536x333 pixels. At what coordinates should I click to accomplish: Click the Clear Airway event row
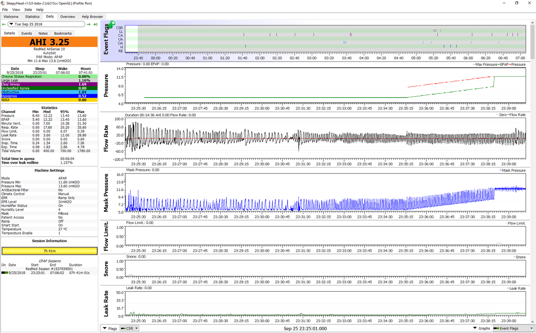point(49,85)
